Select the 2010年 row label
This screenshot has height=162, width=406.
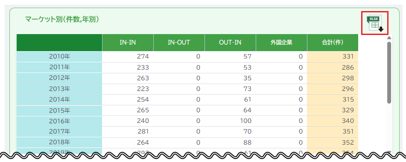pos(59,57)
